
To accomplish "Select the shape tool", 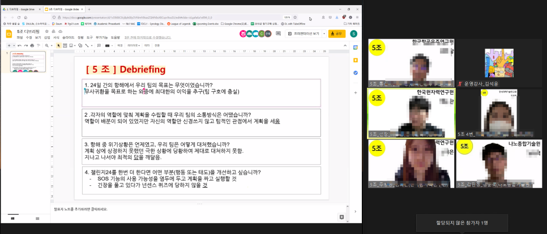I will pos(80,45).
